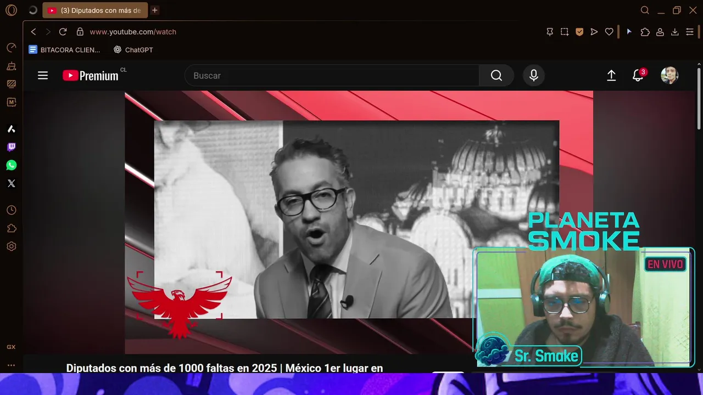View site security lock info
703x395 pixels.
(x=80, y=32)
